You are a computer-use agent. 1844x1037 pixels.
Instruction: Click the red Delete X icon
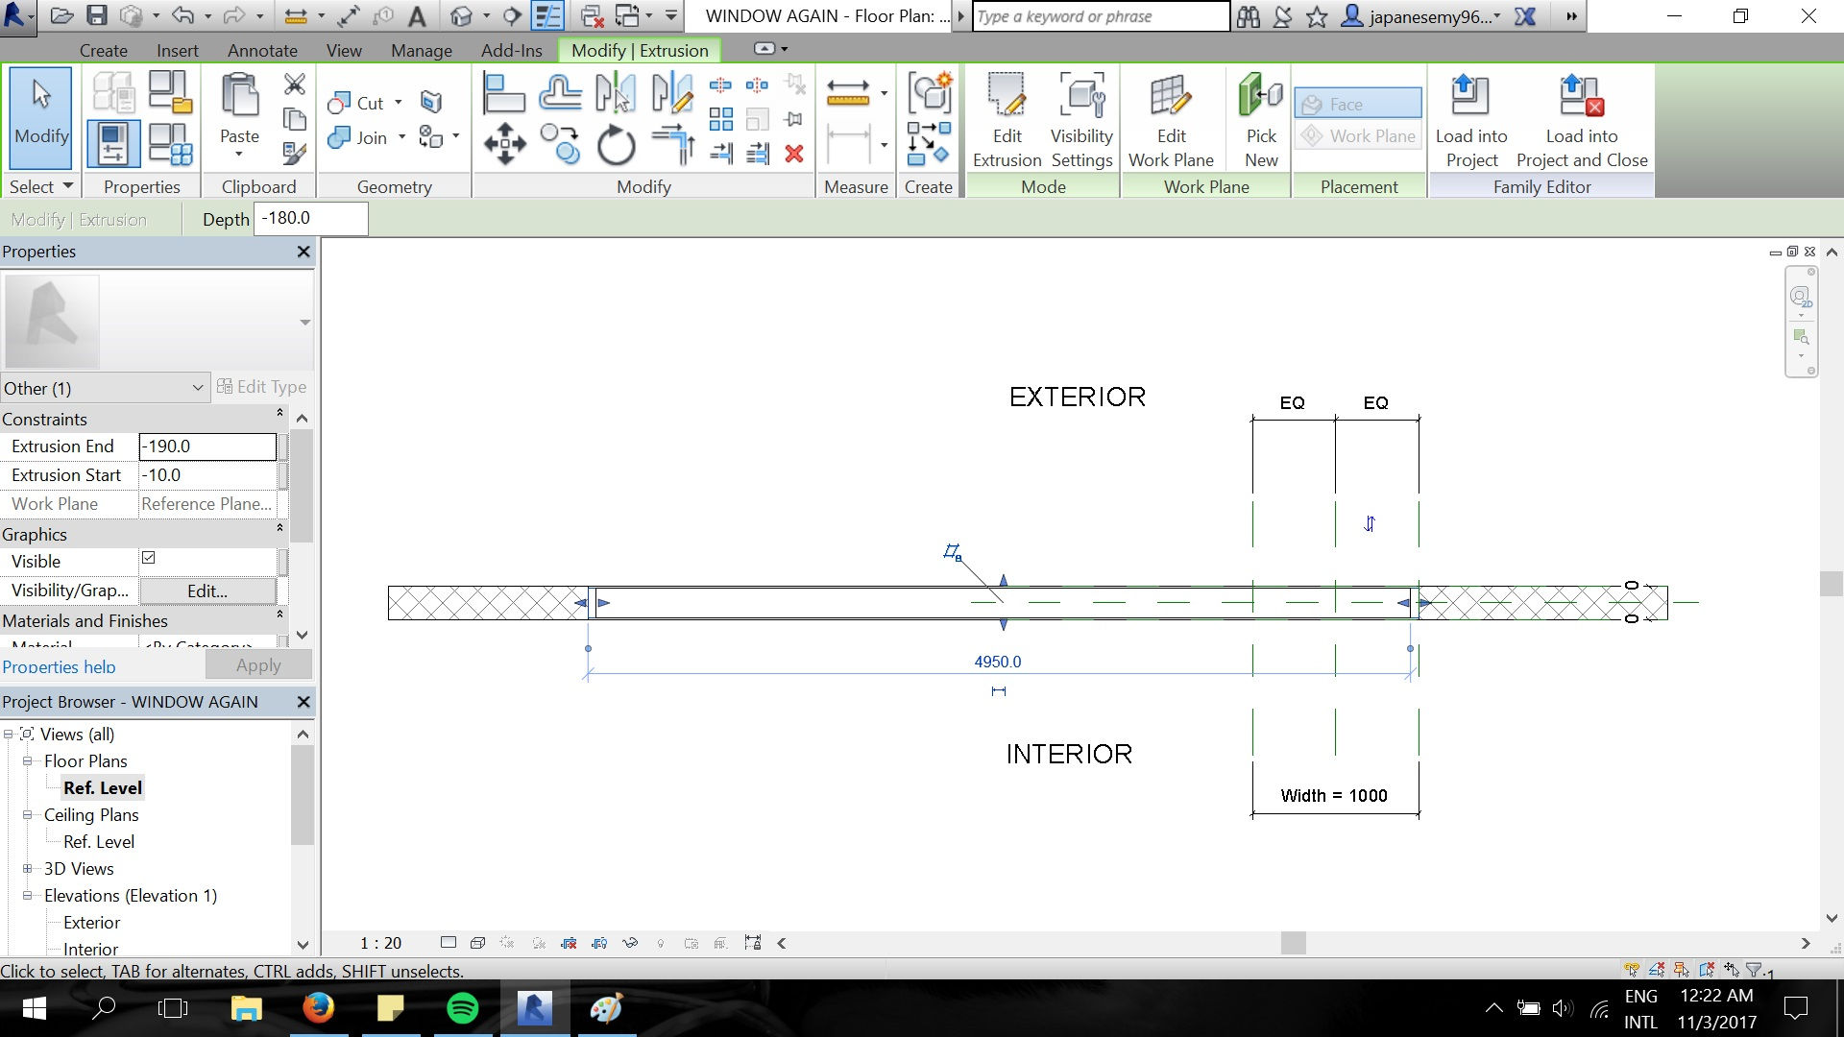[794, 154]
